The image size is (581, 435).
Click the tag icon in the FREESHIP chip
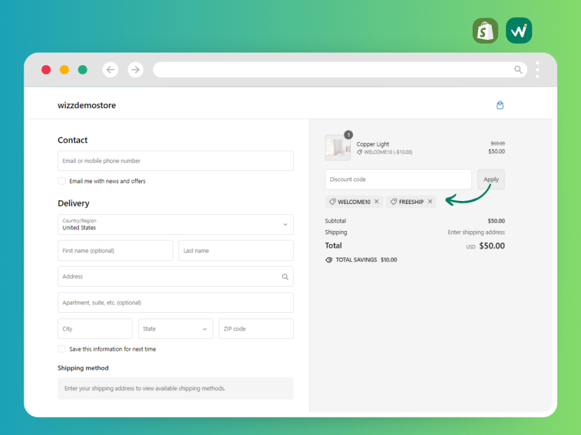394,202
